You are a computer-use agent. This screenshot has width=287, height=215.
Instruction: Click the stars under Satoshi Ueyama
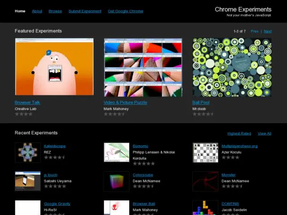[x=55, y=186]
